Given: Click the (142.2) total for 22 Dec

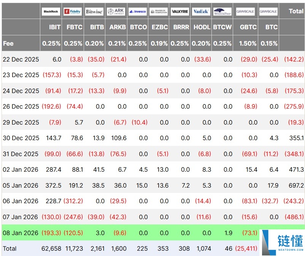Looking at the screenshot, I should pos(294,59).
